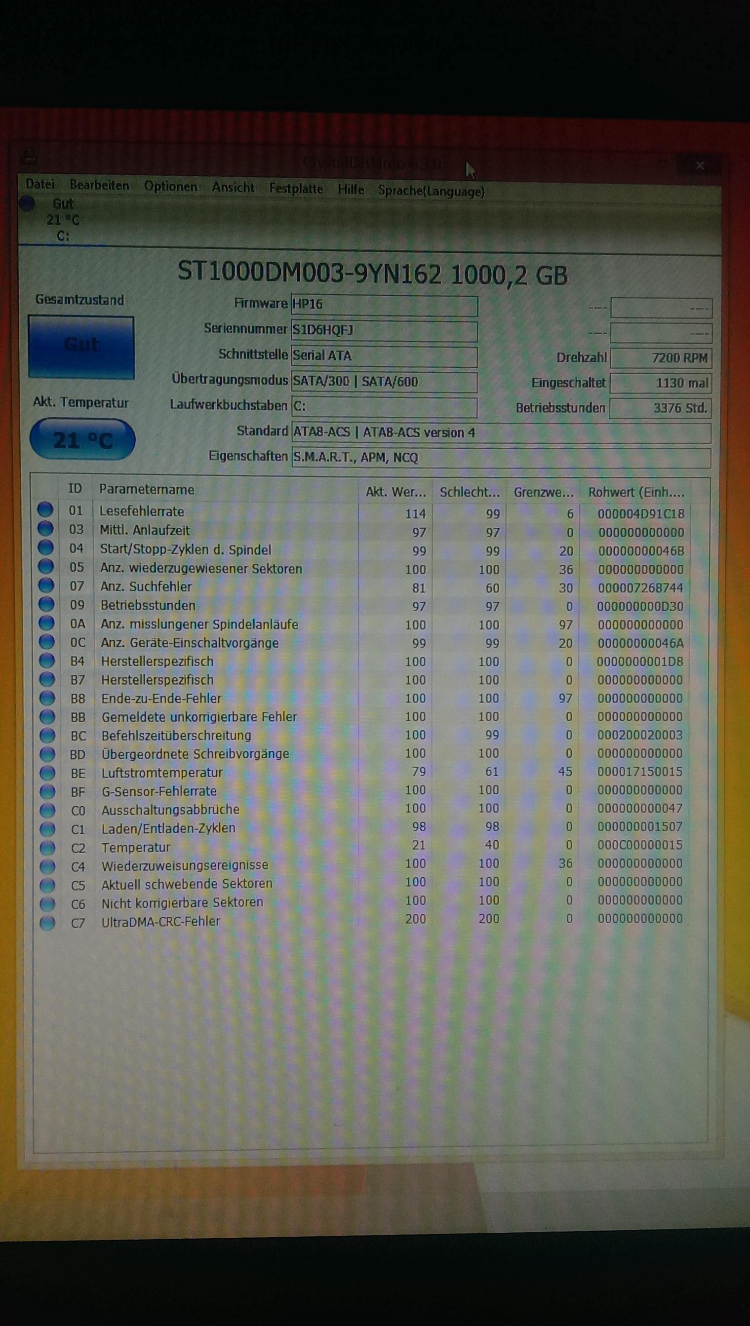The height and width of the screenshot is (1326, 750).
Task: Click status dot for Anz. misslungener Spindelanläufe
Action: [x=46, y=623]
